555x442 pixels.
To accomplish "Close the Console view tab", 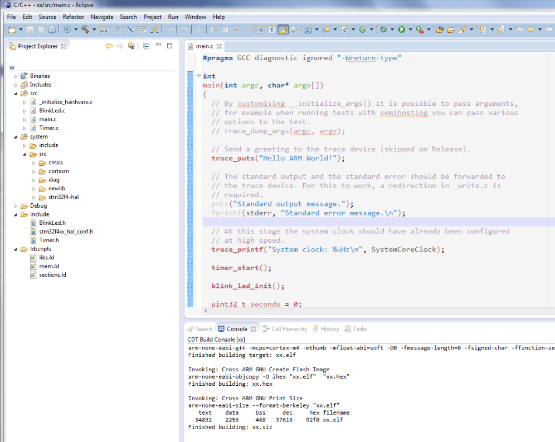I will [254, 329].
